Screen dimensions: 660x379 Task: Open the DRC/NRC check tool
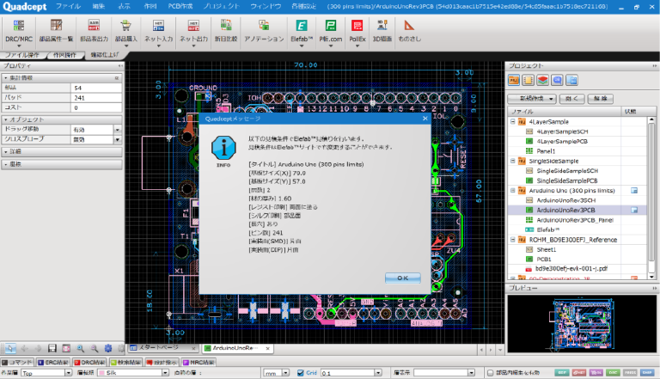19,31
